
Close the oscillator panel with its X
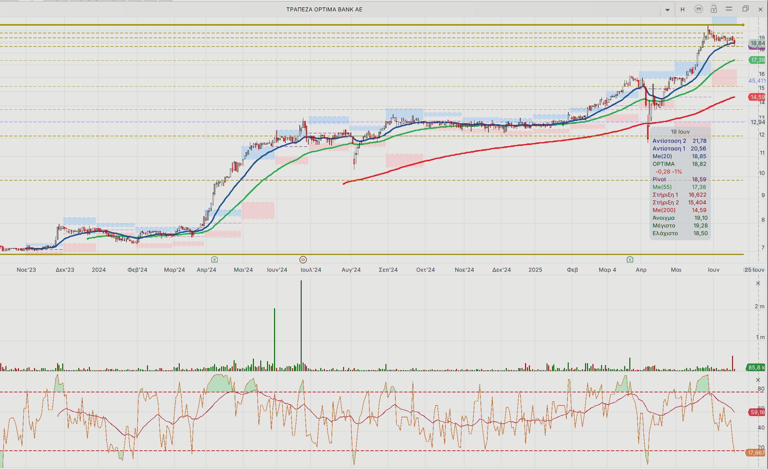point(758,380)
